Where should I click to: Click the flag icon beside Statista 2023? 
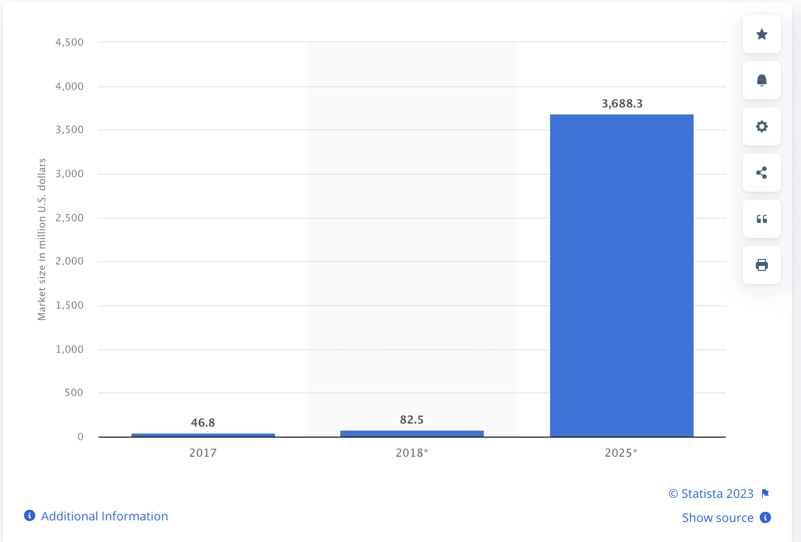[765, 494]
